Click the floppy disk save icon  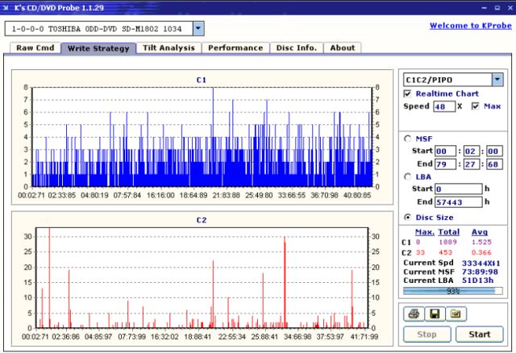(435, 314)
